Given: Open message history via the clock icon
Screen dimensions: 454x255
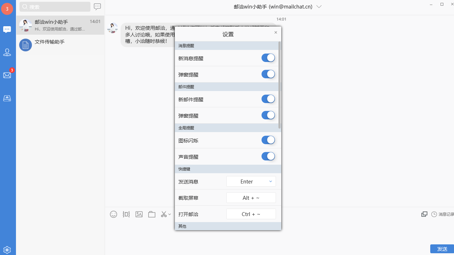Looking at the screenshot, I should tap(434, 214).
